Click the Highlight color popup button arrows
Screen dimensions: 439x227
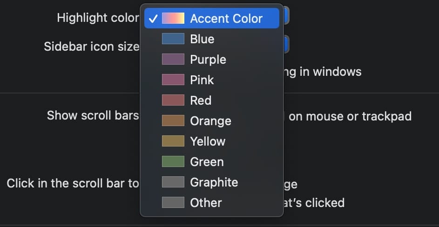coord(286,17)
